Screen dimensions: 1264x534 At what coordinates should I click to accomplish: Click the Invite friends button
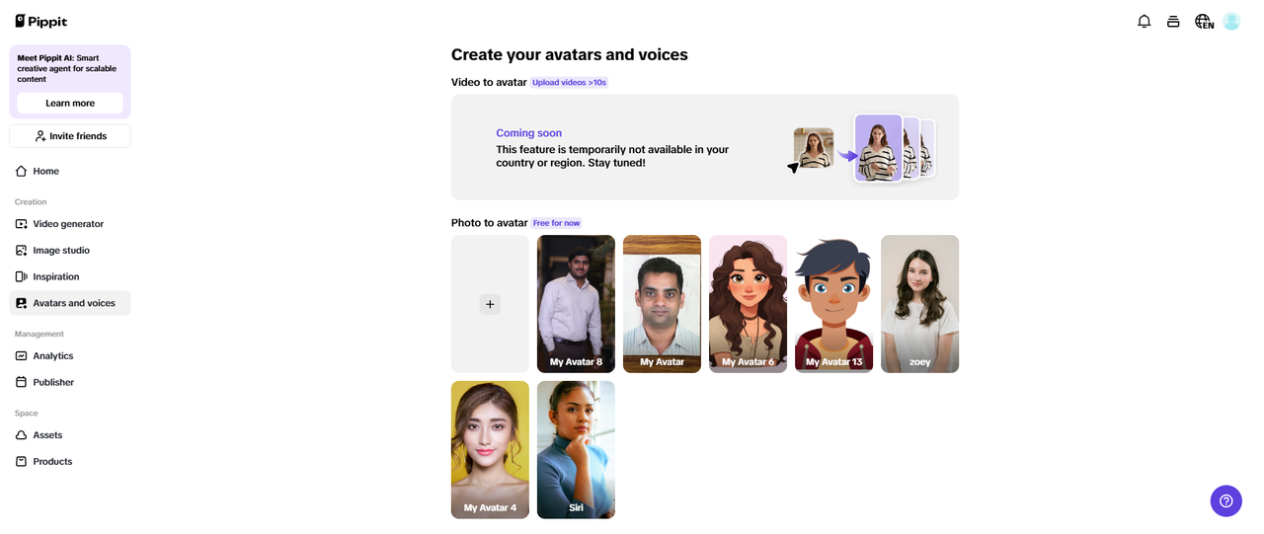(x=70, y=136)
